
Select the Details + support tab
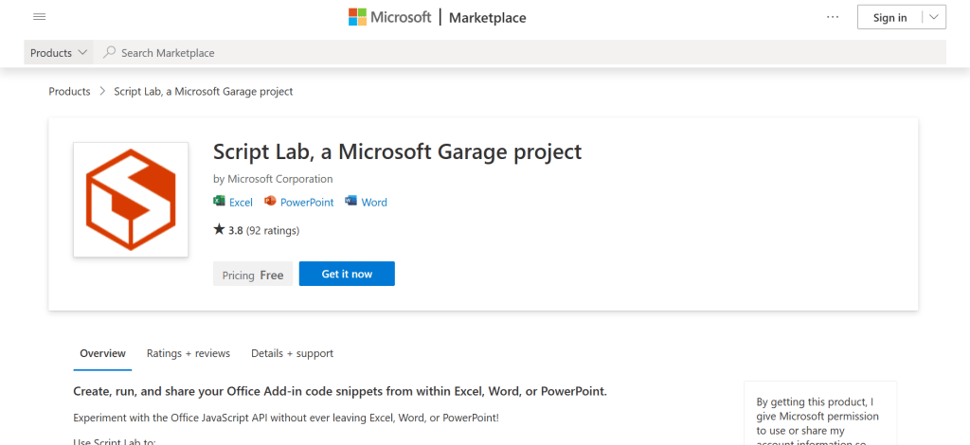pos(292,353)
